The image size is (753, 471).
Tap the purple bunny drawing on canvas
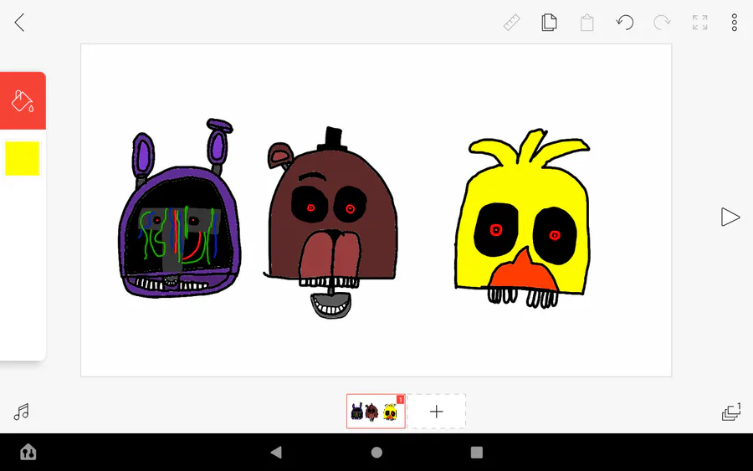click(x=179, y=209)
